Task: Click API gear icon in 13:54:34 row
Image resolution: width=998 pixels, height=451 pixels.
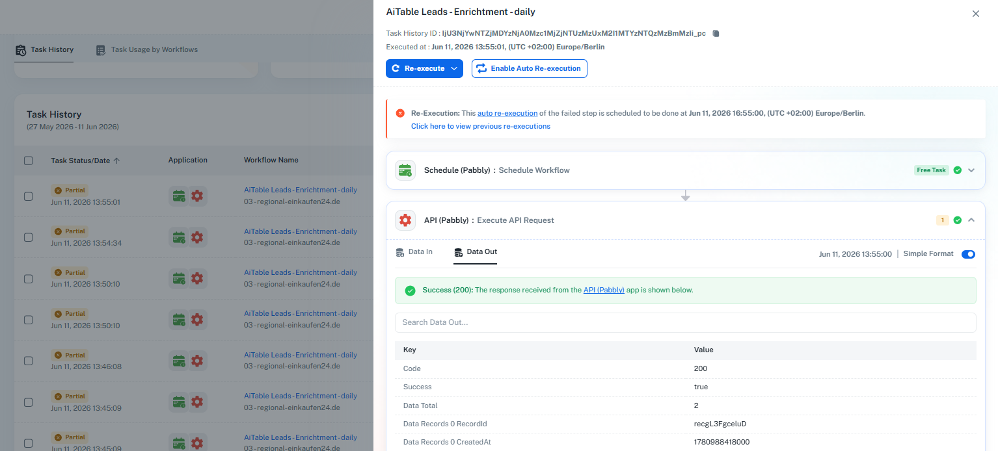Action: 197,237
